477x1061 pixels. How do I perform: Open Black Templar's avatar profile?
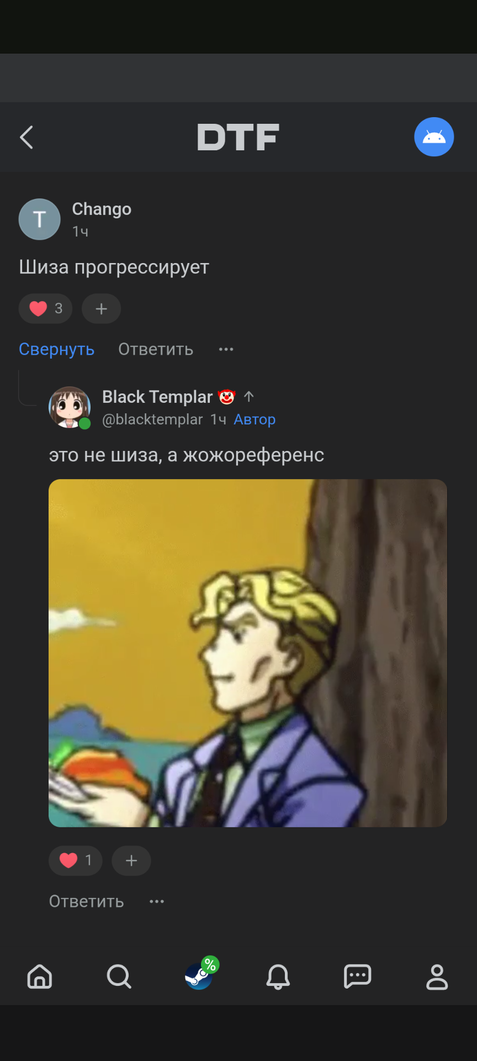70,407
